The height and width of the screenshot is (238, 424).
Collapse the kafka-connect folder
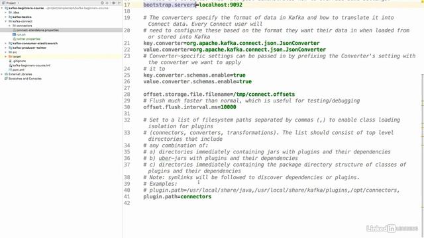coord(6,21)
